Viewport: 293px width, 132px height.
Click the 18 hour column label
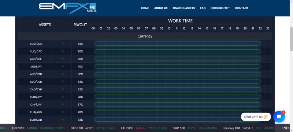(x=230, y=28)
